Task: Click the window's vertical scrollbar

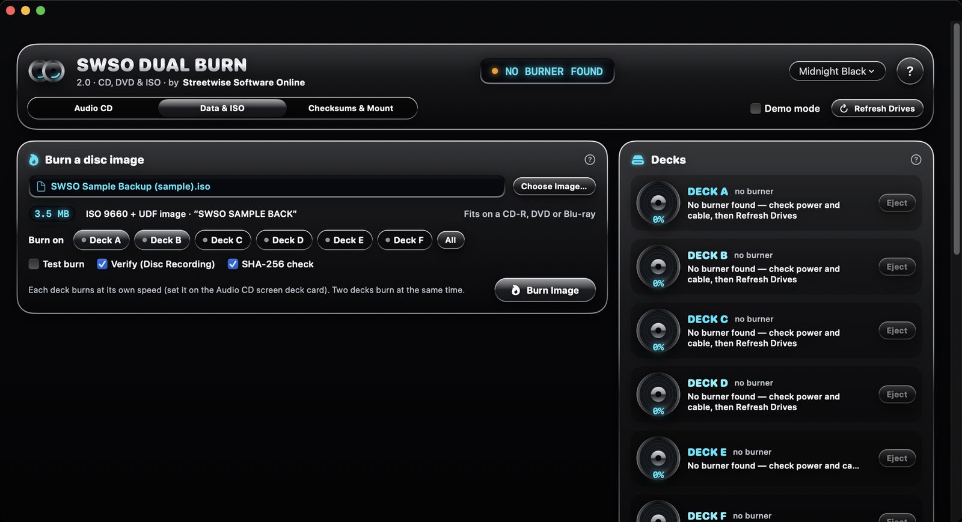Action: tap(957, 138)
